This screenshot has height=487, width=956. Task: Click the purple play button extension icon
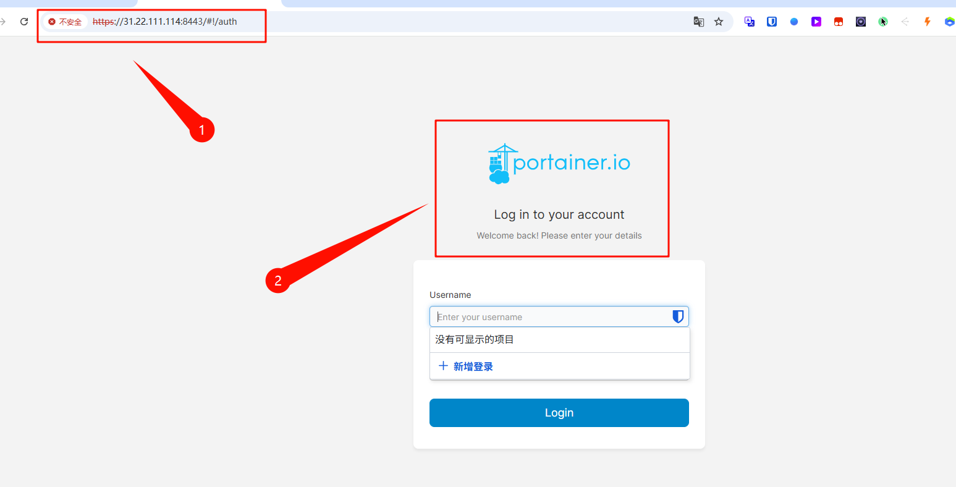[x=816, y=22]
